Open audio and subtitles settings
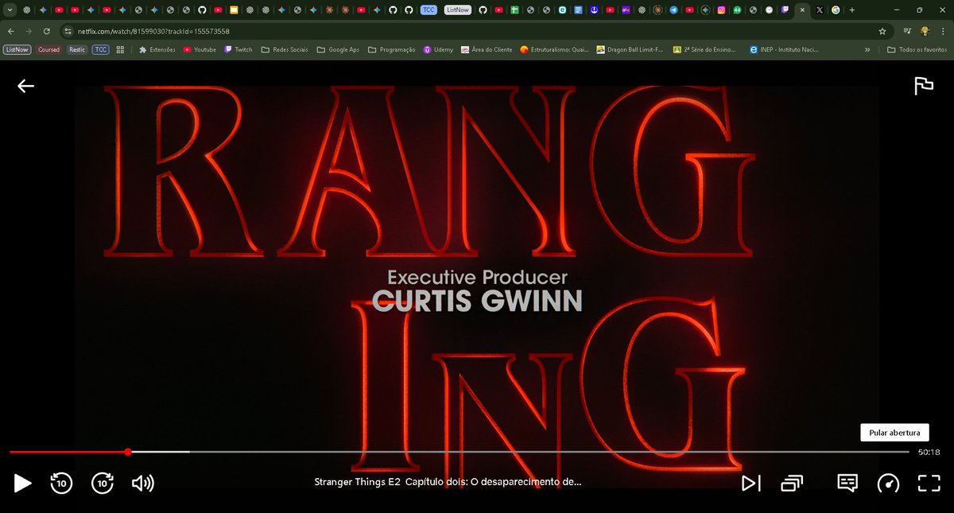 coord(847,483)
